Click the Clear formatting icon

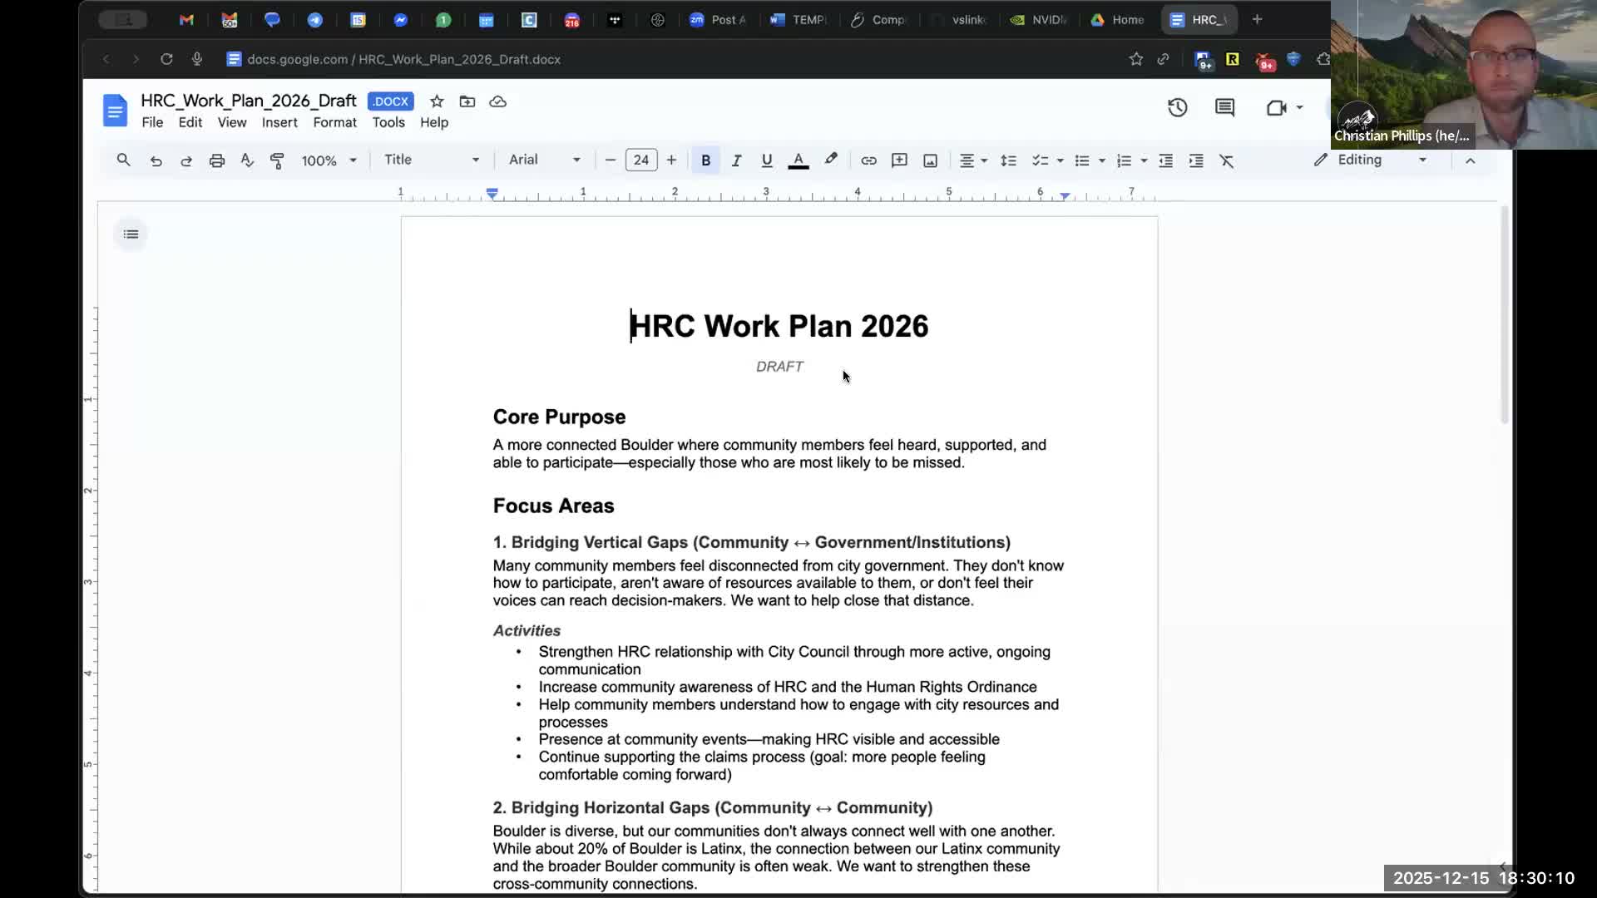(x=1226, y=160)
